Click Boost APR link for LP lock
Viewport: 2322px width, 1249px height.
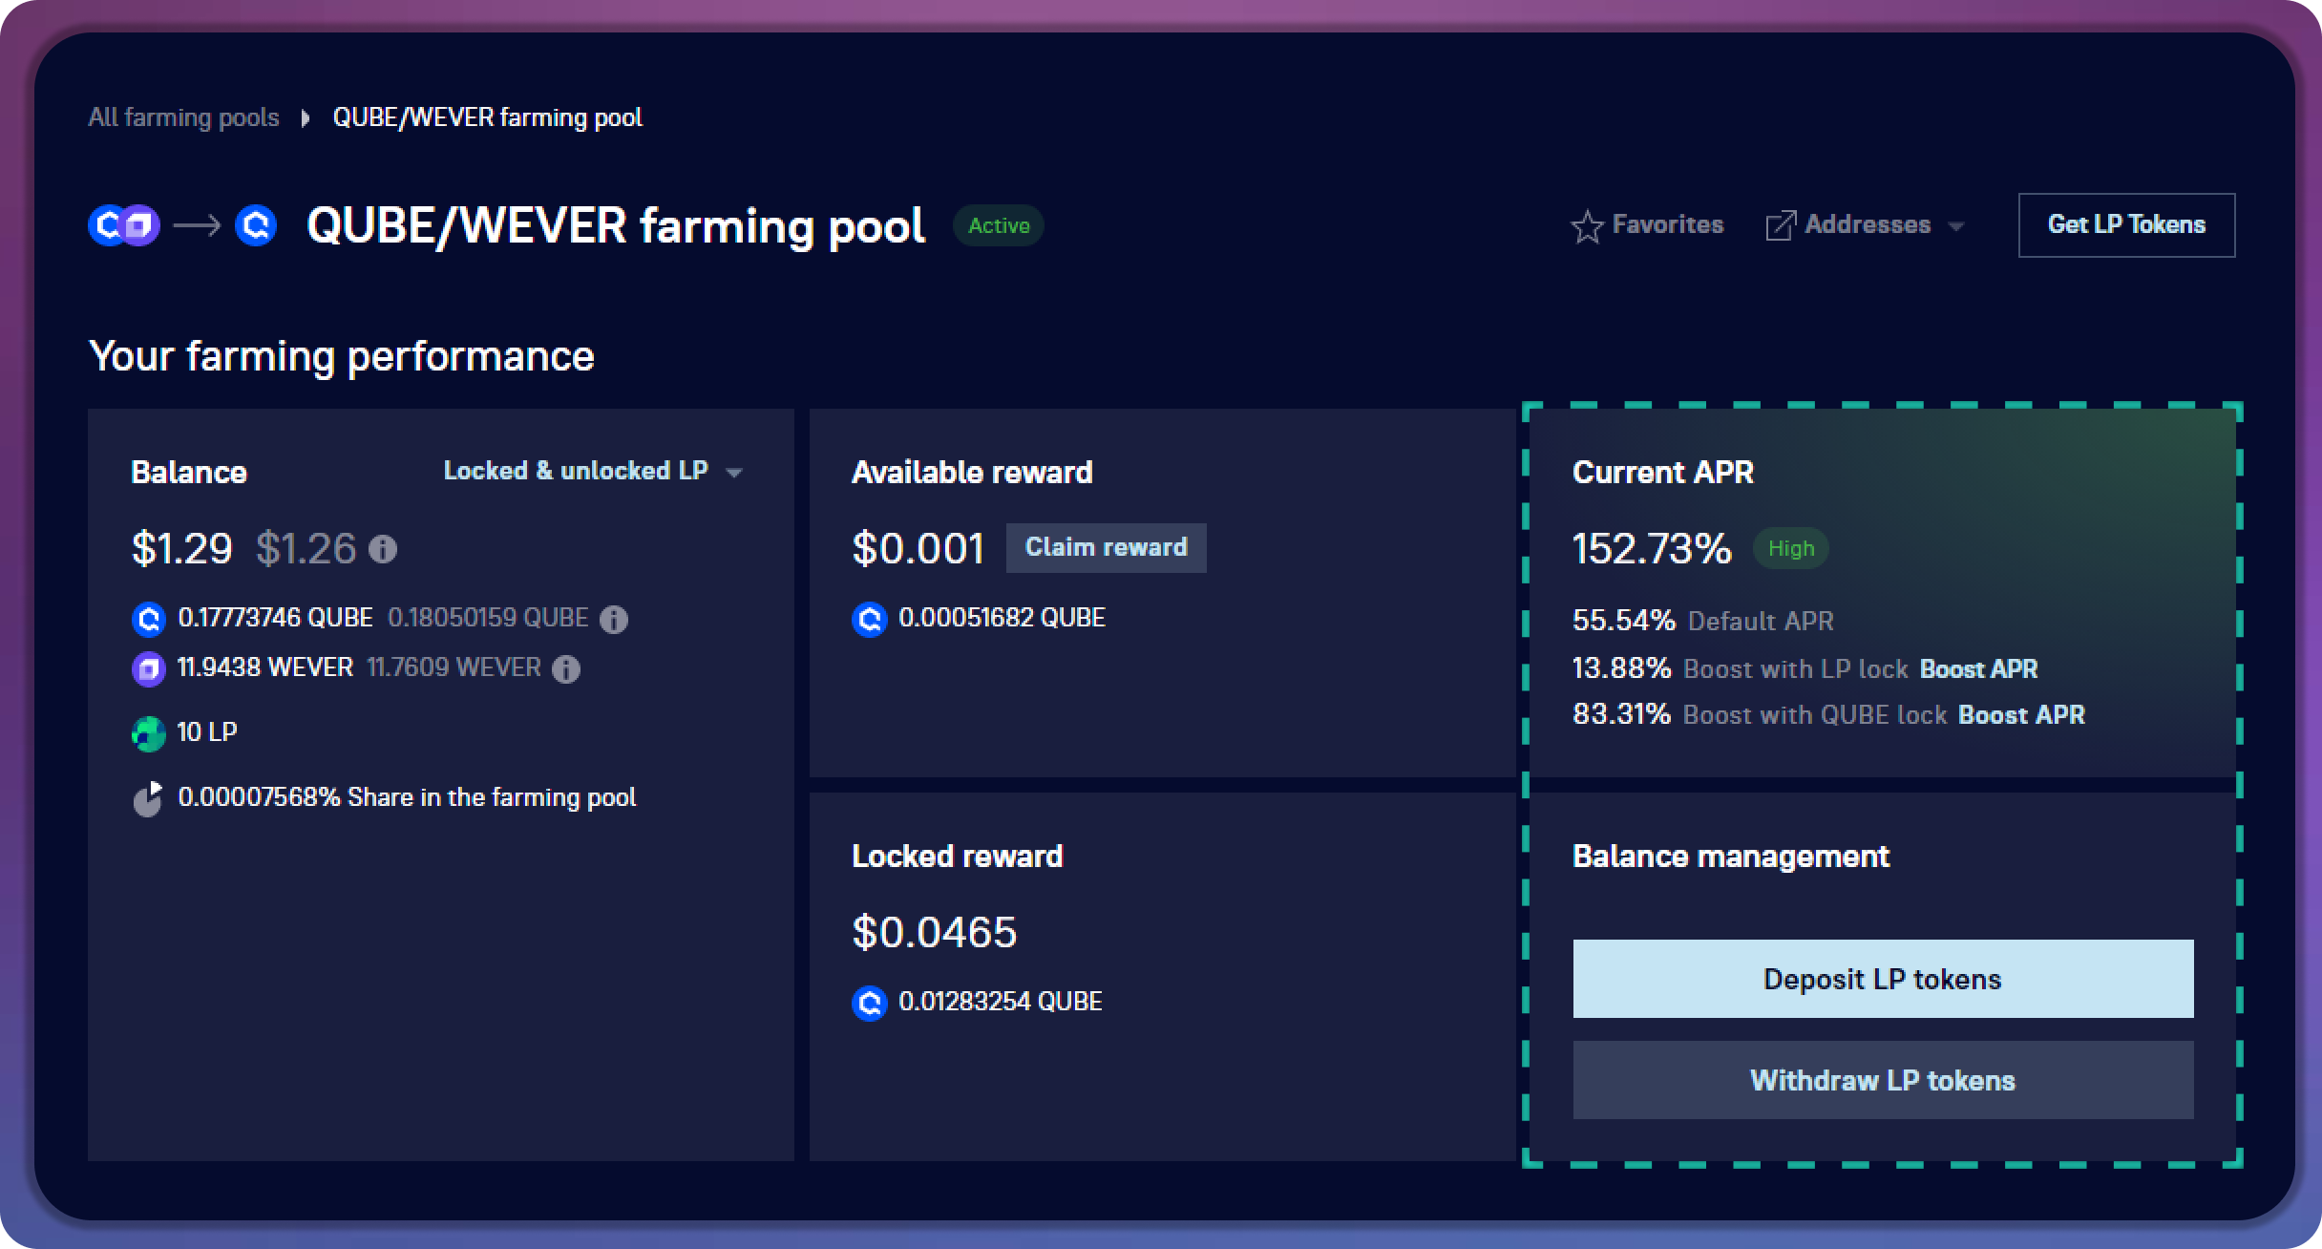pos(1978,668)
